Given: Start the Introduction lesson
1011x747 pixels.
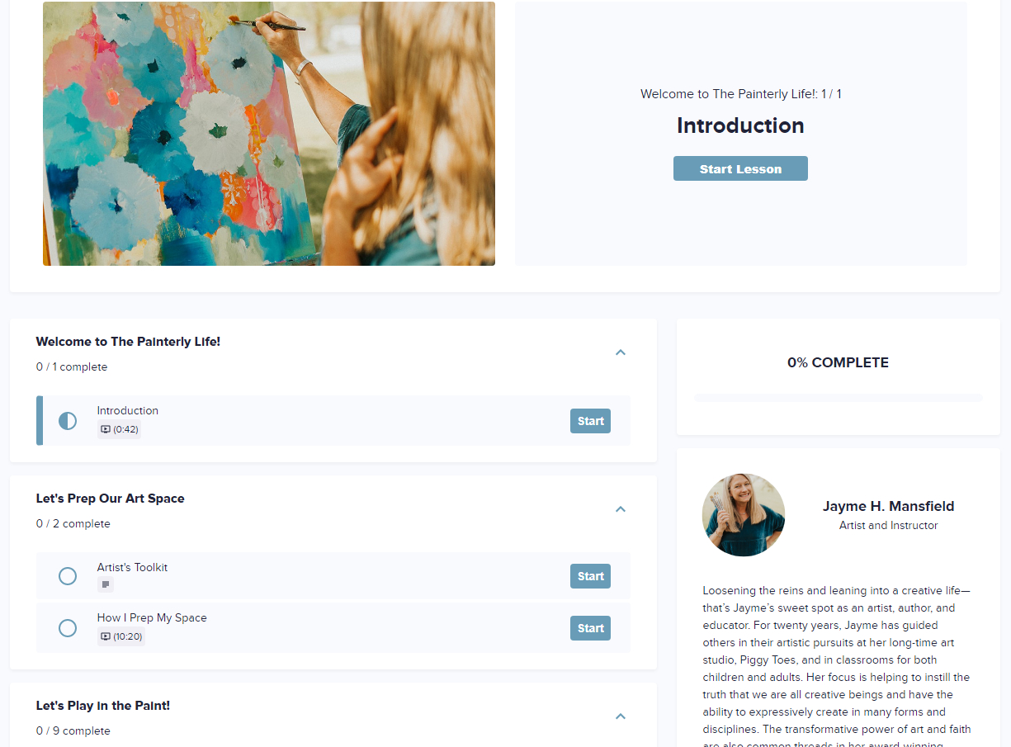Looking at the screenshot, I should (590, 421).
